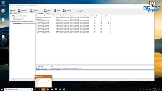162x91 pixels.
Task: Open the View menu
Action: 14,8
